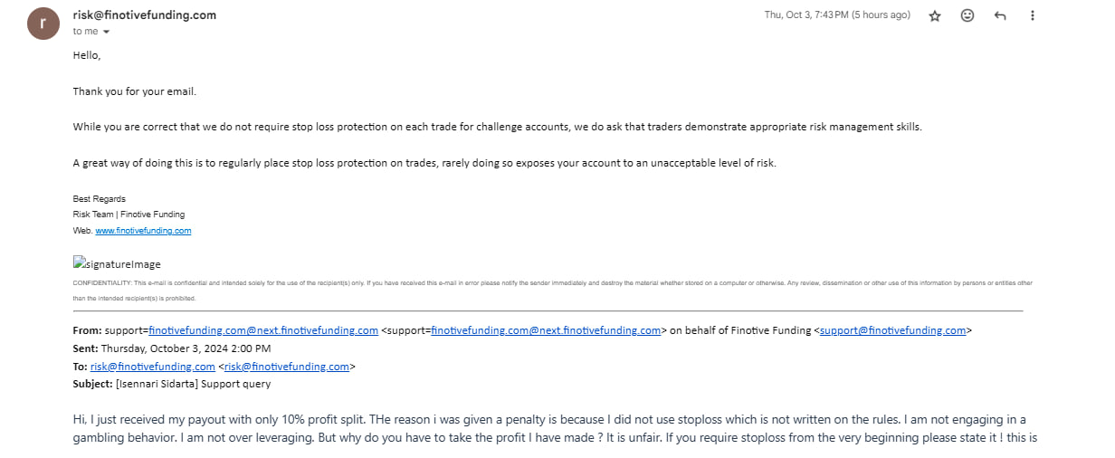Click the support@finotivefunding.com address link
The width and height of the screenshot is (1115, 458).
[x=893, y=330]
